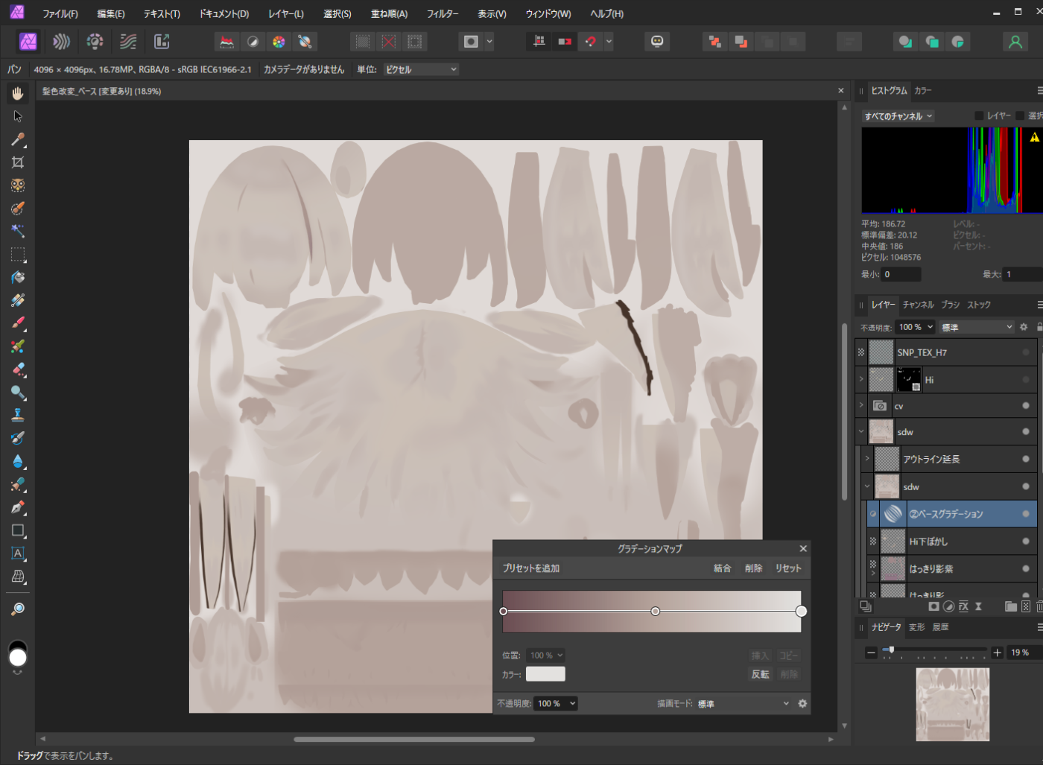1043x765 pixels.
Task: Open the すべてのチャンネル channel dropdown
Action: point(898,116)
